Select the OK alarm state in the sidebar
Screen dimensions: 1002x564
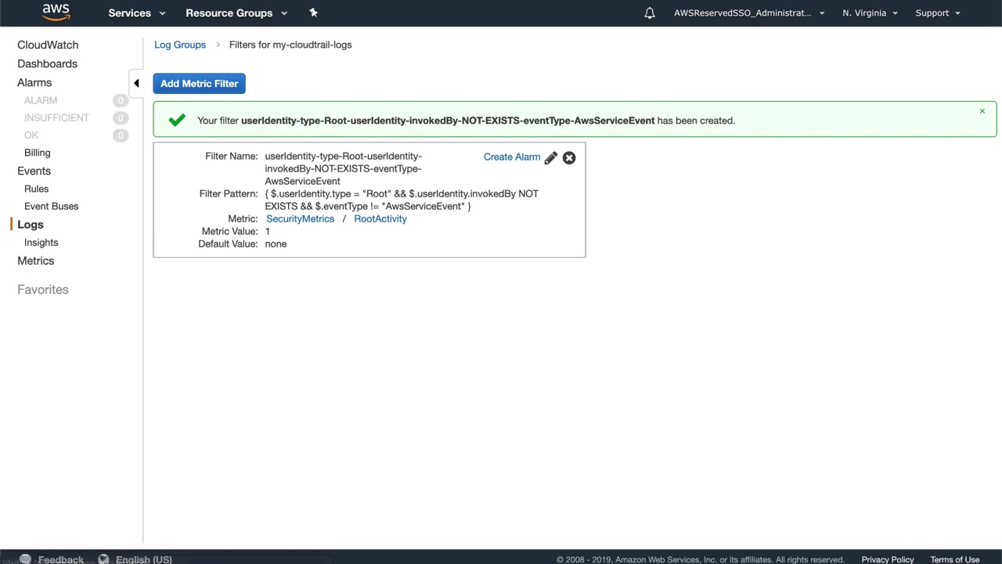click(31, 135)
